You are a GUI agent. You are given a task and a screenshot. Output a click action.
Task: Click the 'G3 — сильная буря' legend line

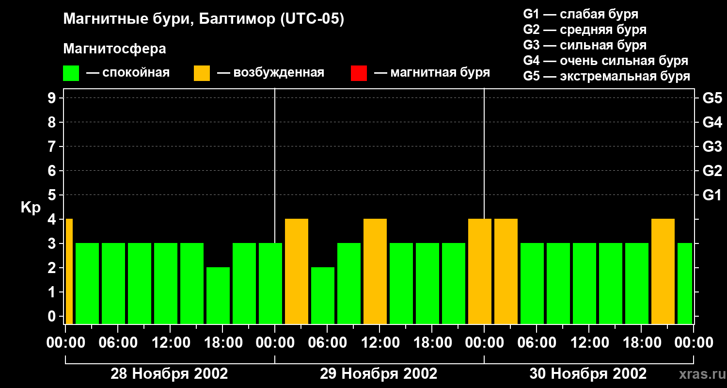coord(585,45)
